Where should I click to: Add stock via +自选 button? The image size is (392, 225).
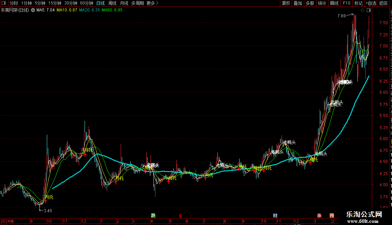click(x=371, y=3)
